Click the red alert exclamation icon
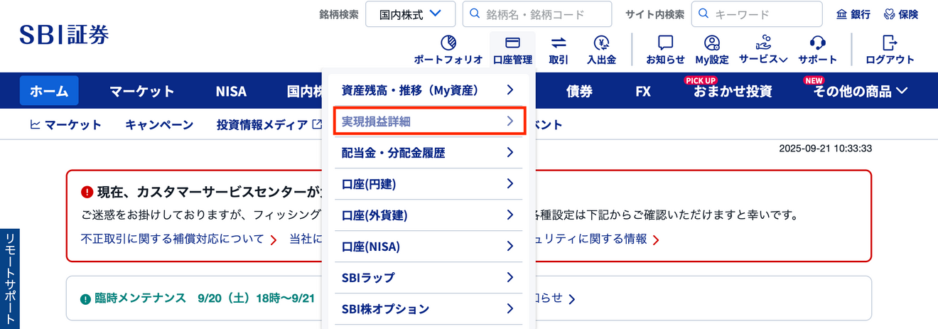 click(x=87, y=191)
